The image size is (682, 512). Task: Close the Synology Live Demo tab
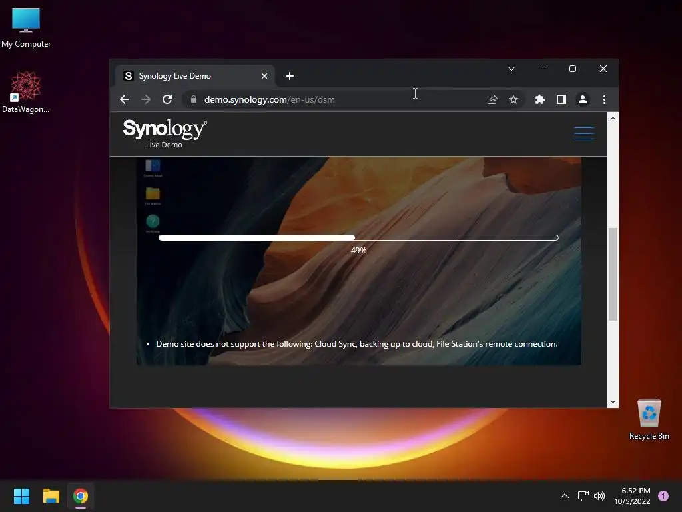click(264, 76)
